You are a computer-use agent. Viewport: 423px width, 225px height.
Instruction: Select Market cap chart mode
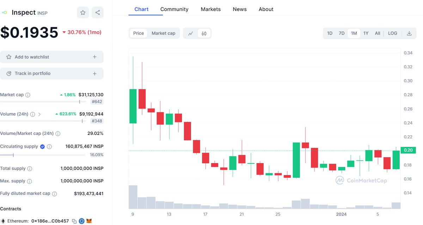(x=163, y=33)
